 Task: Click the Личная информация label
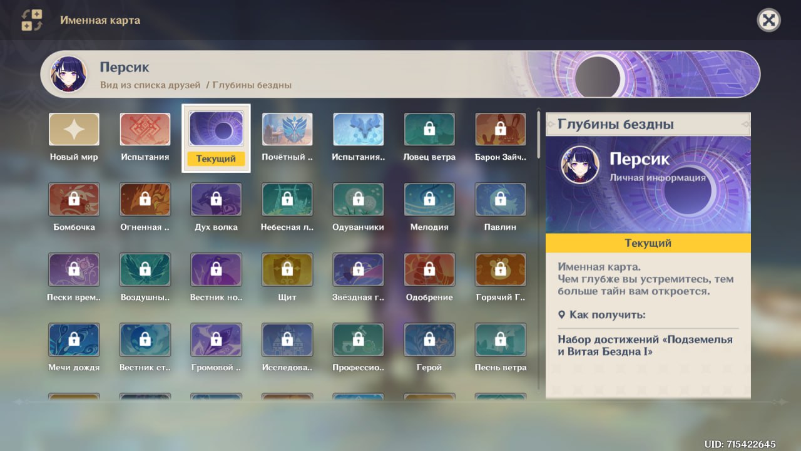coord(658,178)
